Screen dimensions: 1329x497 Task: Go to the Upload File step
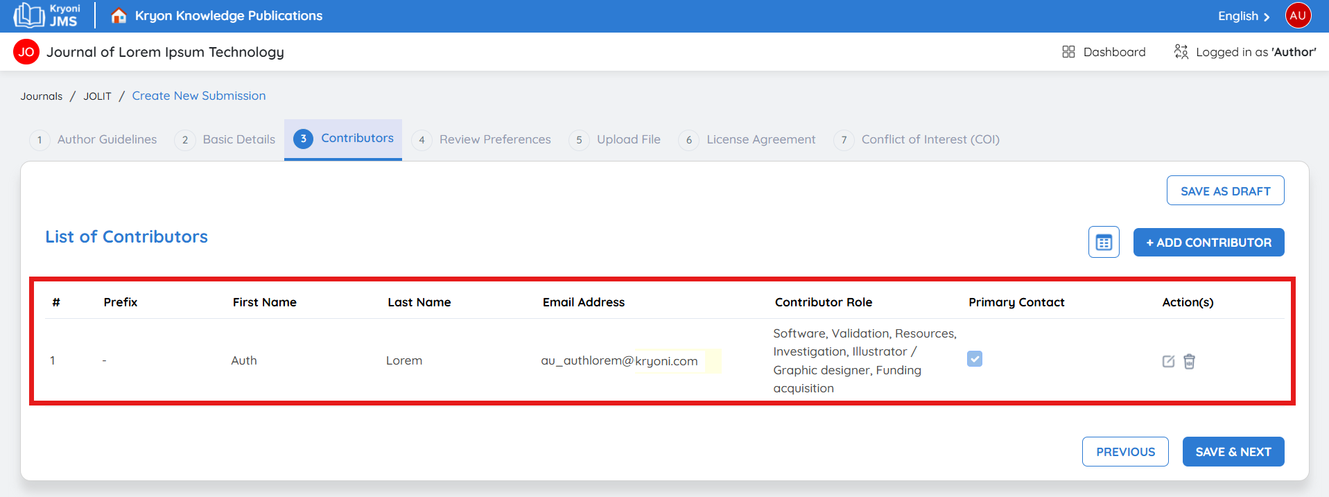click(628, 139)
